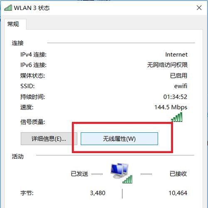Click the green signal quality bars icon
The width and height of the screenshot is (208, 208).
click(177, 117)
